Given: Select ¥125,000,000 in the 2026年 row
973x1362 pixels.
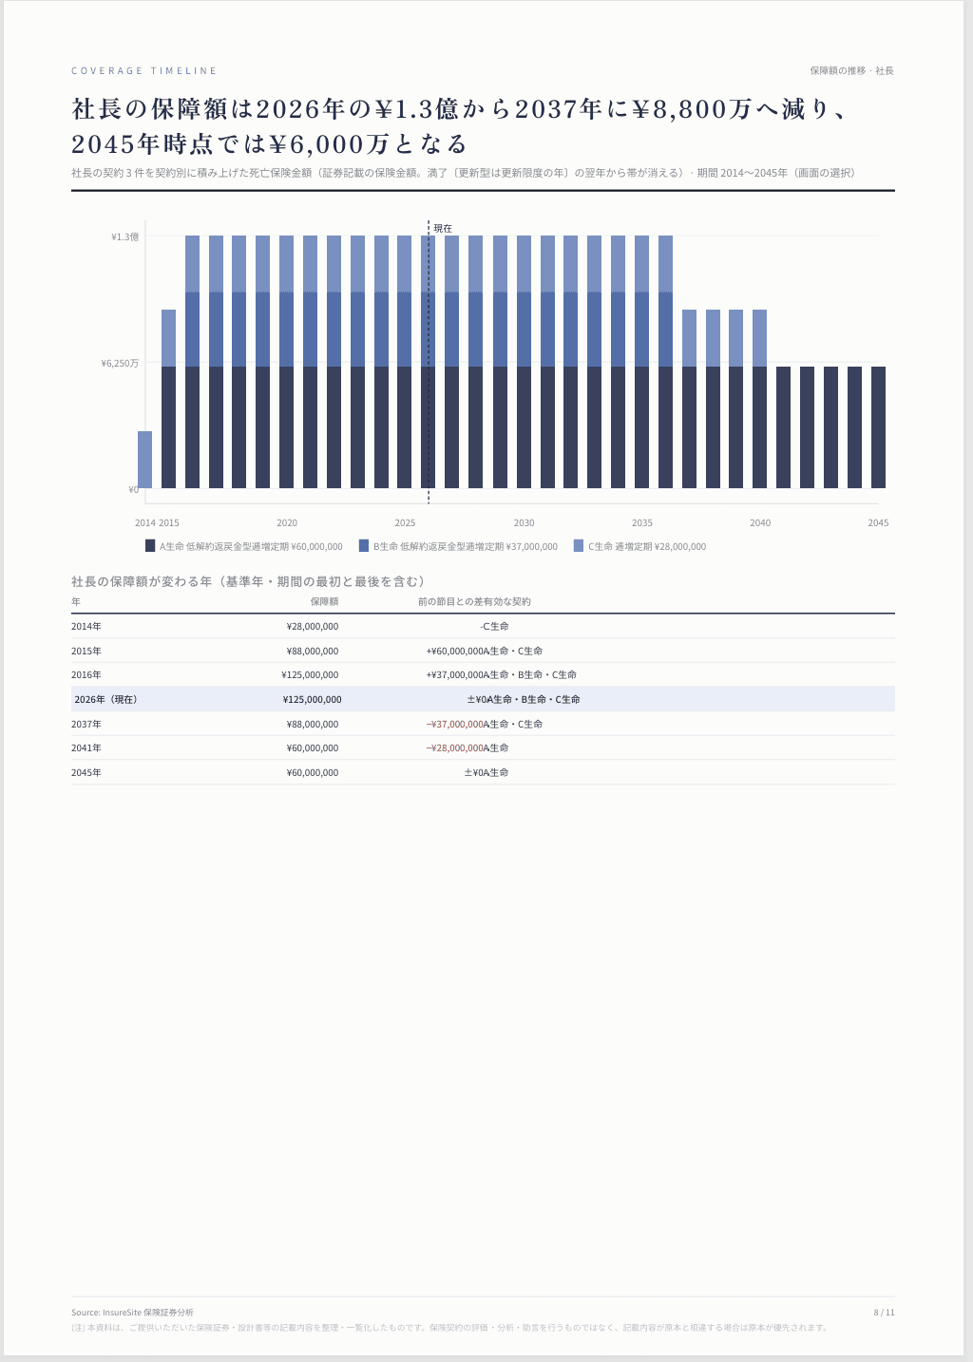Looking at the screenshot, I should pos(312,700).
